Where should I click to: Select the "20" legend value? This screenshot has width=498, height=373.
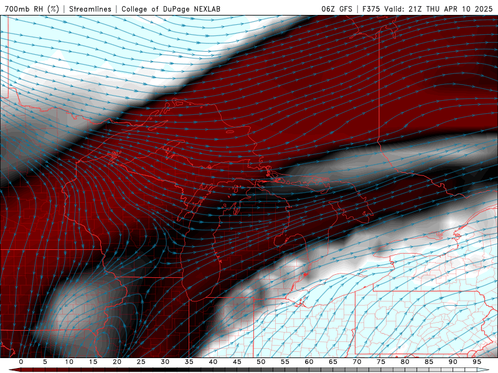tap(117, 362)
